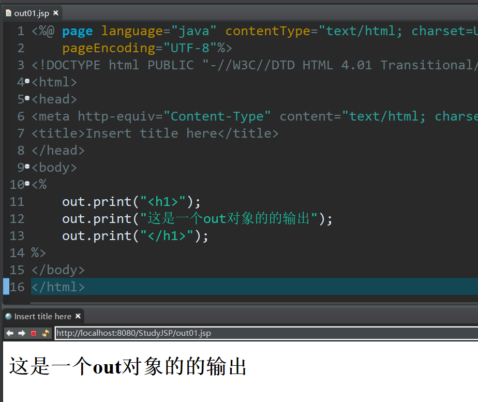Viewport: 478px width, 402px height.
Task: Click the title tag text on line 7
Action: point(155,133)
